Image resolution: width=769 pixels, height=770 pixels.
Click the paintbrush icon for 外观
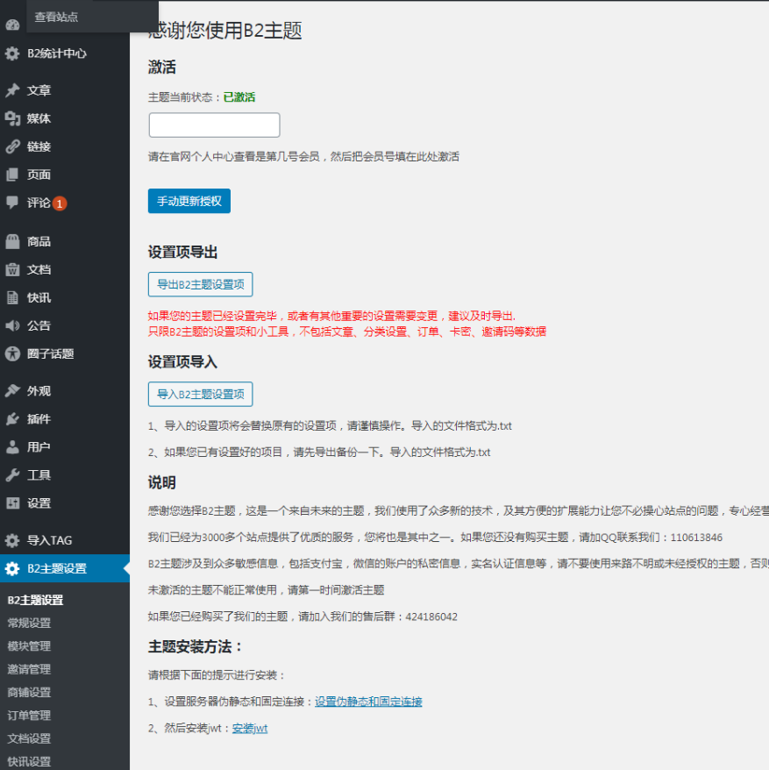click(12, 391)
